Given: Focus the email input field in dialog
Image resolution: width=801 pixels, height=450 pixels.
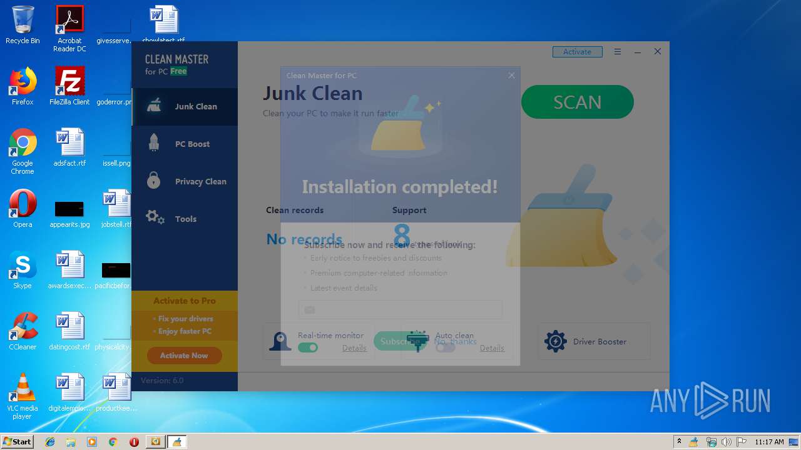Looking at the screenshot, I should coord(400,310).
